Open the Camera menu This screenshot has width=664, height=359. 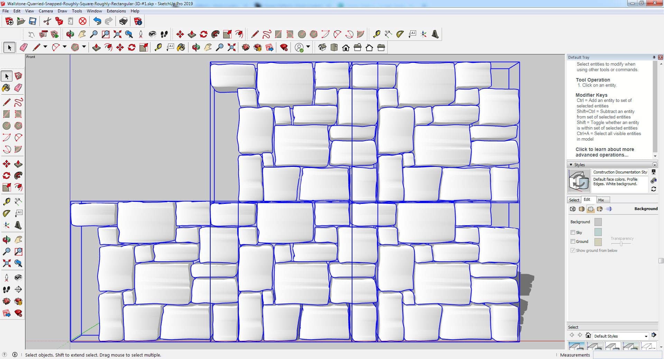click(x=46, y=11)
